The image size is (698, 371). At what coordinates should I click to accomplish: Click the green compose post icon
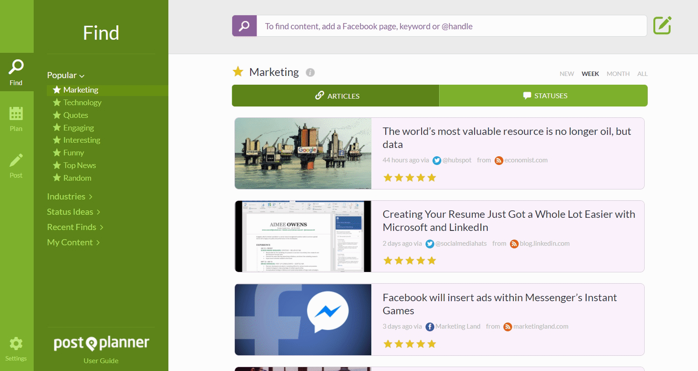[x=662, y=25]
